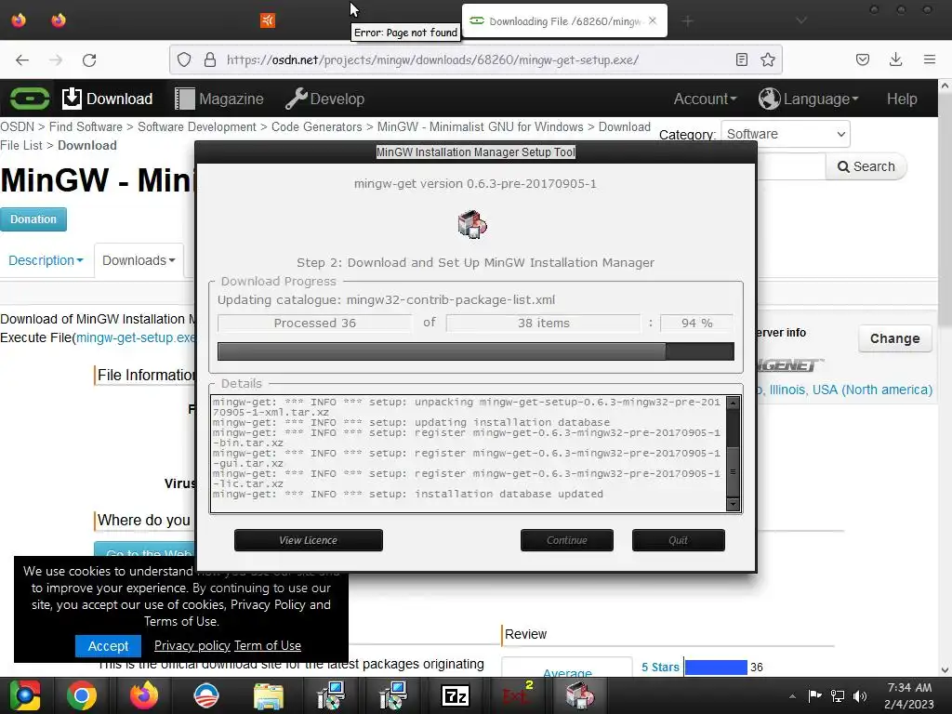Open the tracking protection shield icon
Screen dimensions: 952x714
tap(184, 59)
